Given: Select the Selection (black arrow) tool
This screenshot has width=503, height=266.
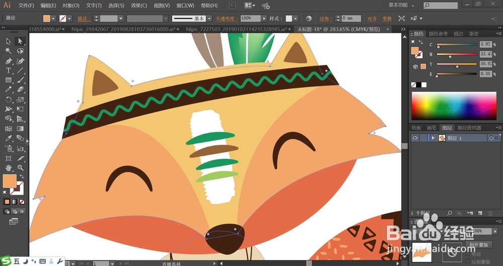Looking at the screenshot, I should click(x=9, y=41).
